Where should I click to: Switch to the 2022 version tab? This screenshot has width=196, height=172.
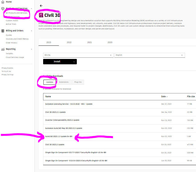[x=69, y=42]
